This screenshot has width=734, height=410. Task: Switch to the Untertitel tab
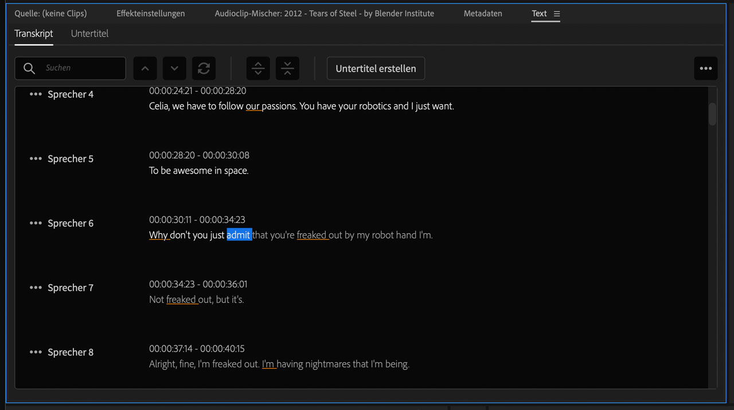pyautogui.click(x=89, y=33)
